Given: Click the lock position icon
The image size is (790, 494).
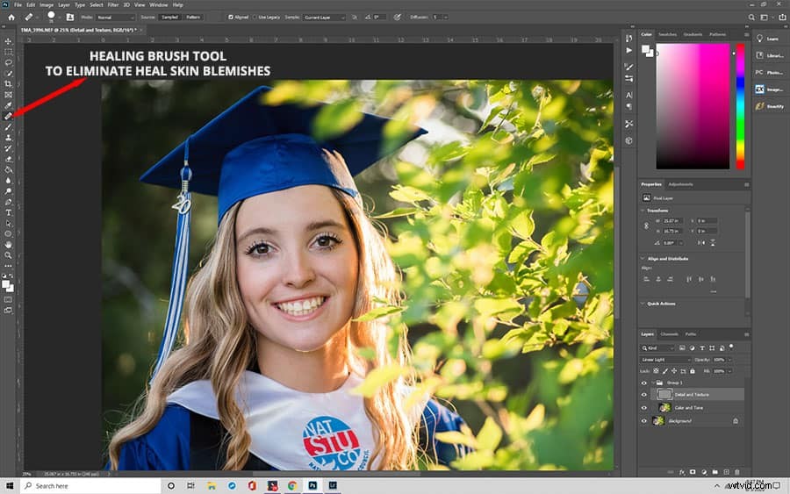Looking at the screenshot, I should pyautogui.click(x=674, y=371).
